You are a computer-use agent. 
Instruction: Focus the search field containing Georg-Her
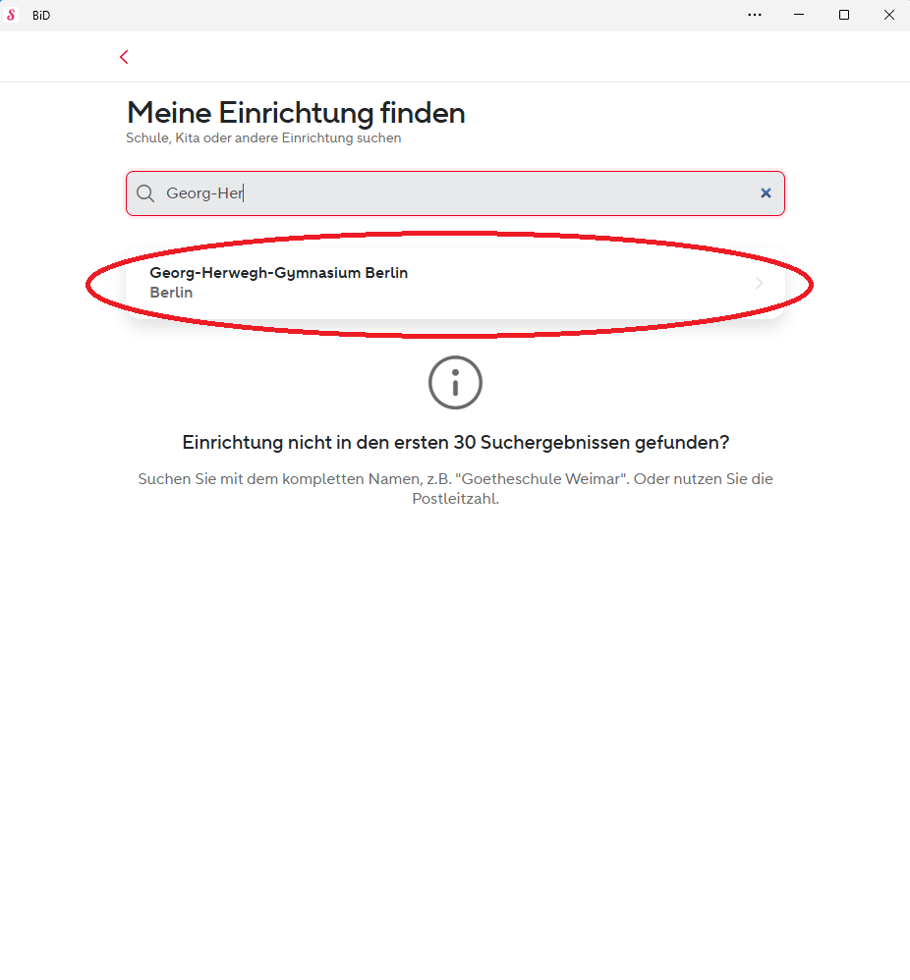click(x=455, y=193)
